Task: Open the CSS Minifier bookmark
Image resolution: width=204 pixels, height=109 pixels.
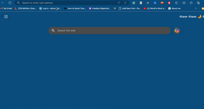Action: pos(25,8)
